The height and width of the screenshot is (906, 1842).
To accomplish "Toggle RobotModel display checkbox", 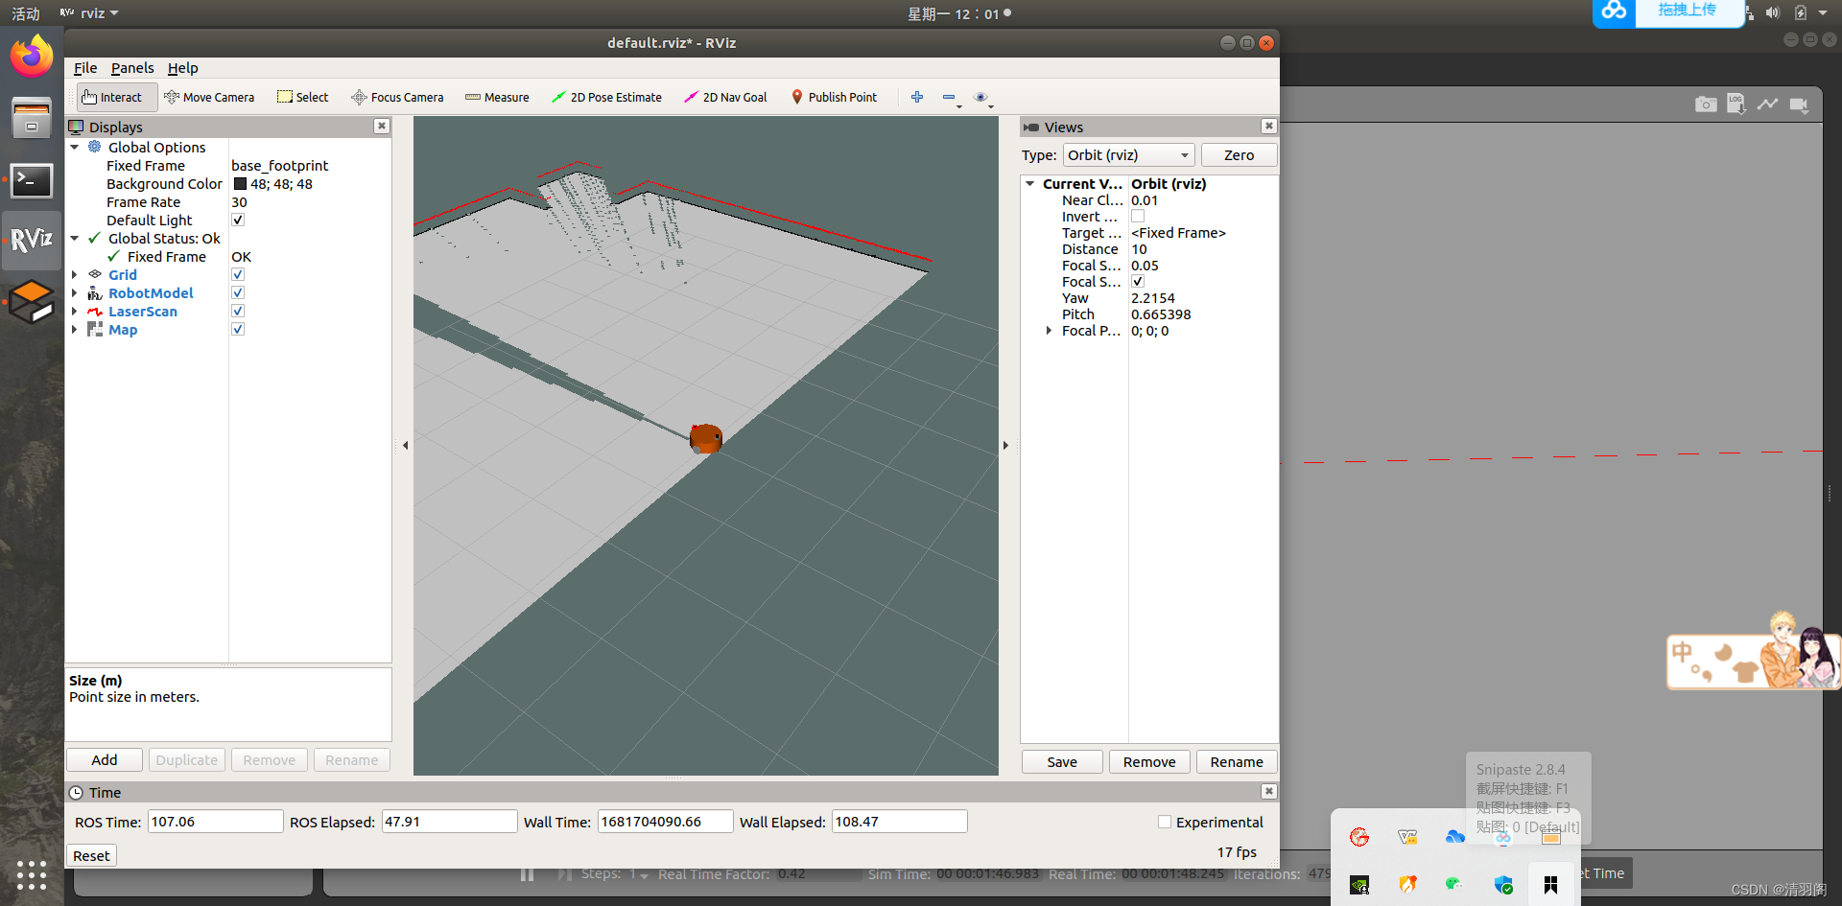I will pyautogui.click(x=238, y=292).
